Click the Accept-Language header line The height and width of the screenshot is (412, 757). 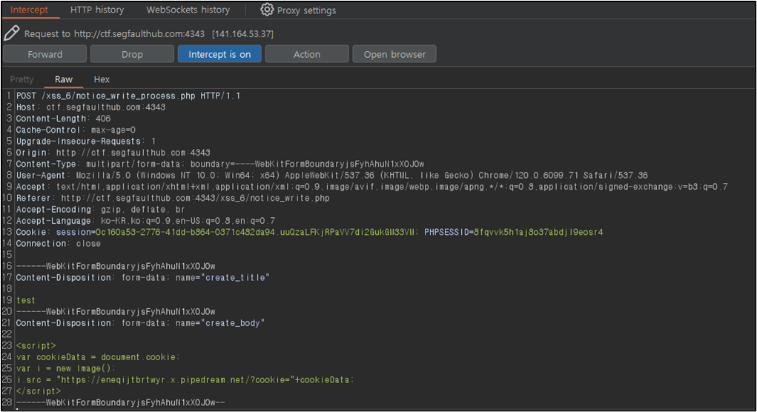click(x=146, y=221)
